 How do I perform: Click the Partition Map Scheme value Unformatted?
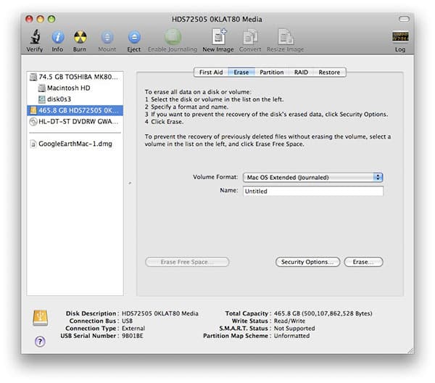click(291, 336)
